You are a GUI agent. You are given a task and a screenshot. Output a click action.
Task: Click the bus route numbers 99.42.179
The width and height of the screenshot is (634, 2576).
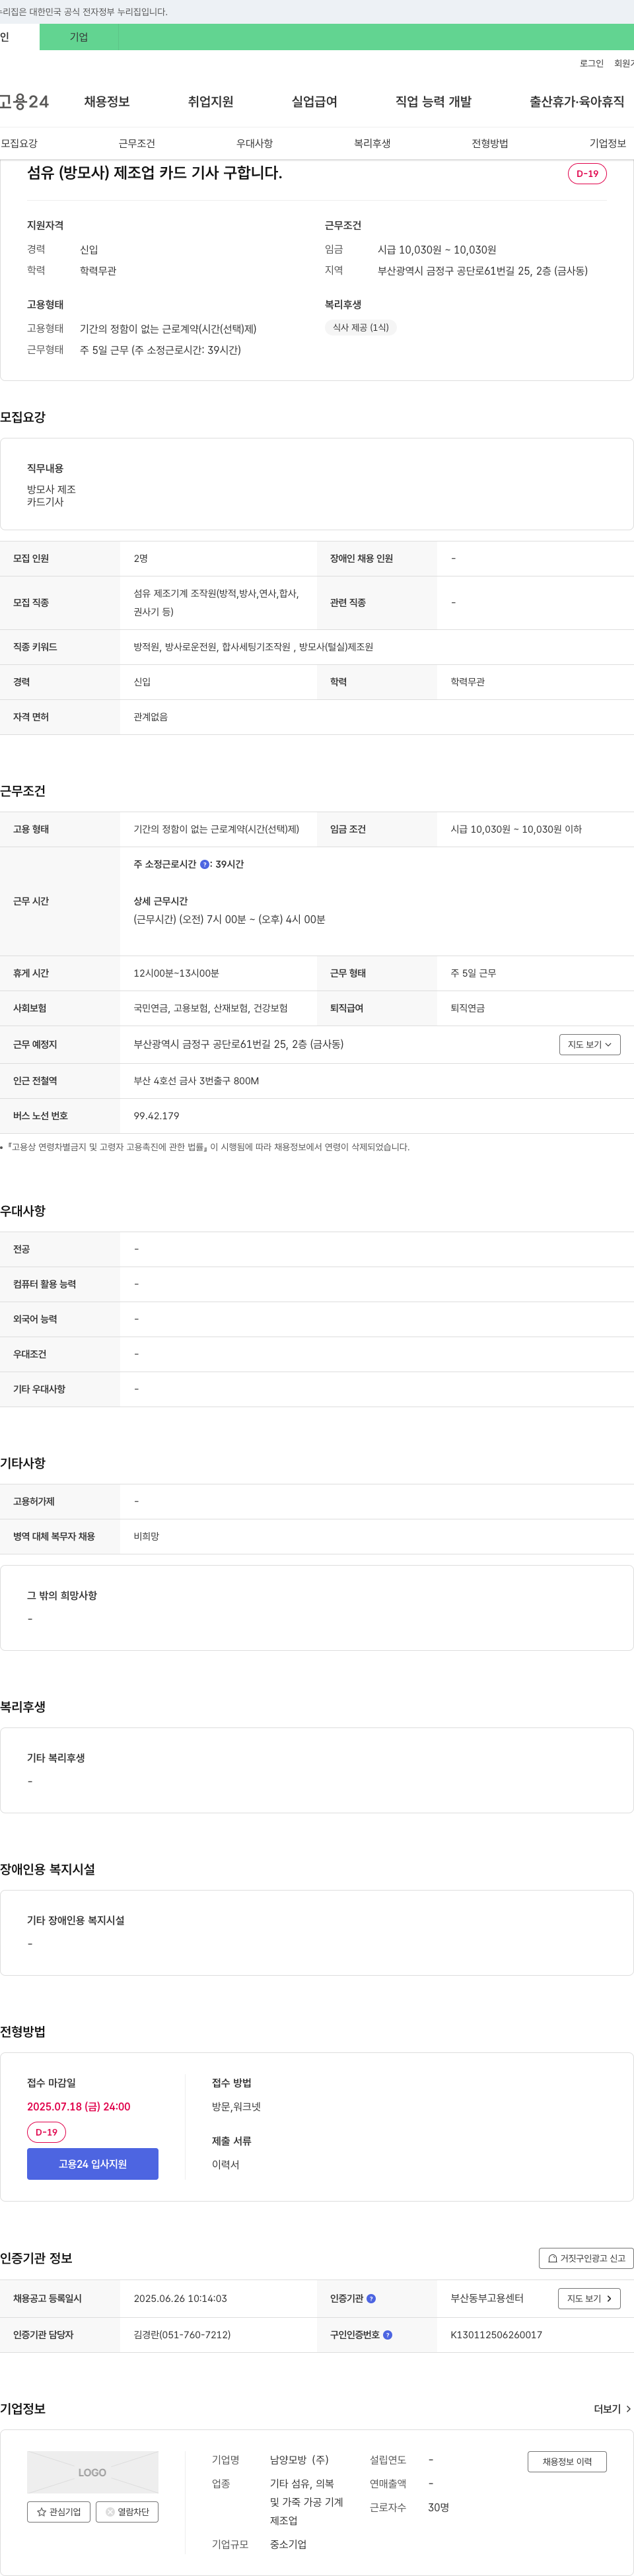point(157,1116)
